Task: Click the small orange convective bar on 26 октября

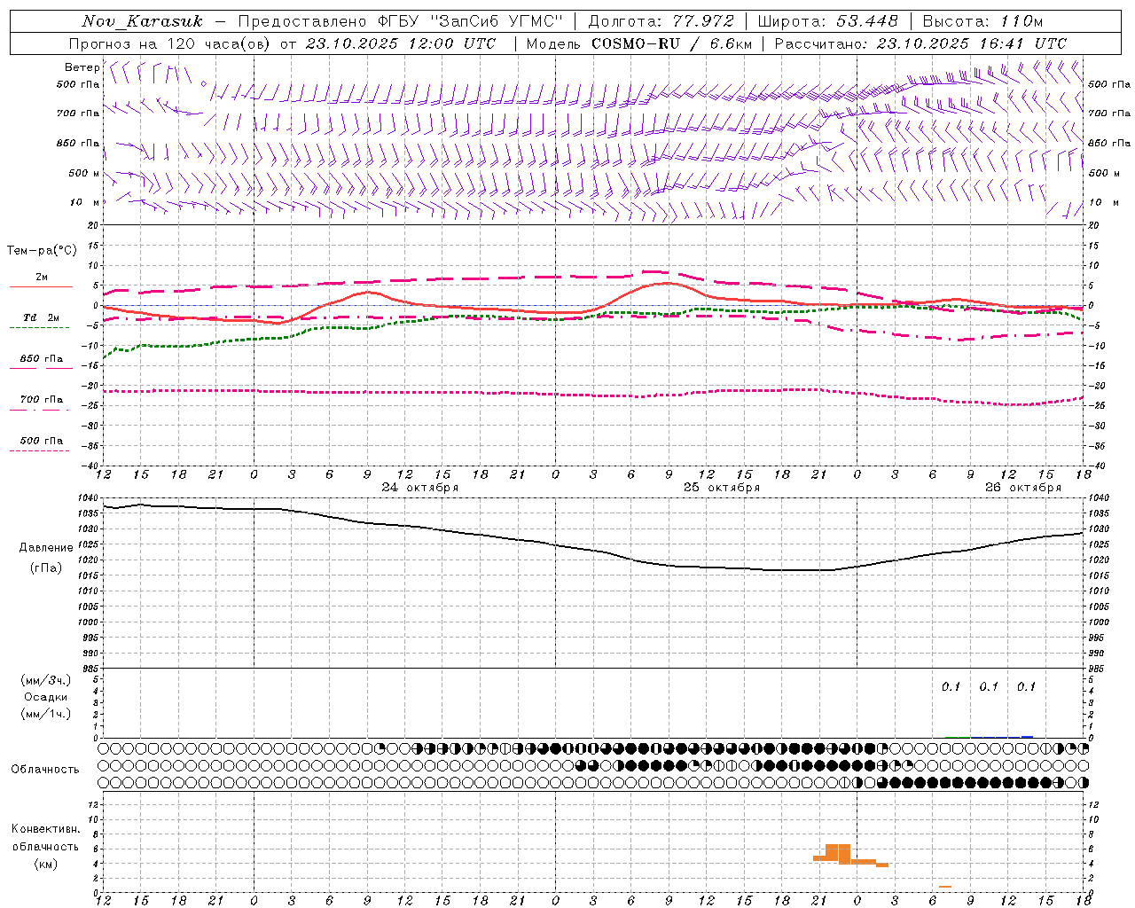Action: tap(945, 886)
